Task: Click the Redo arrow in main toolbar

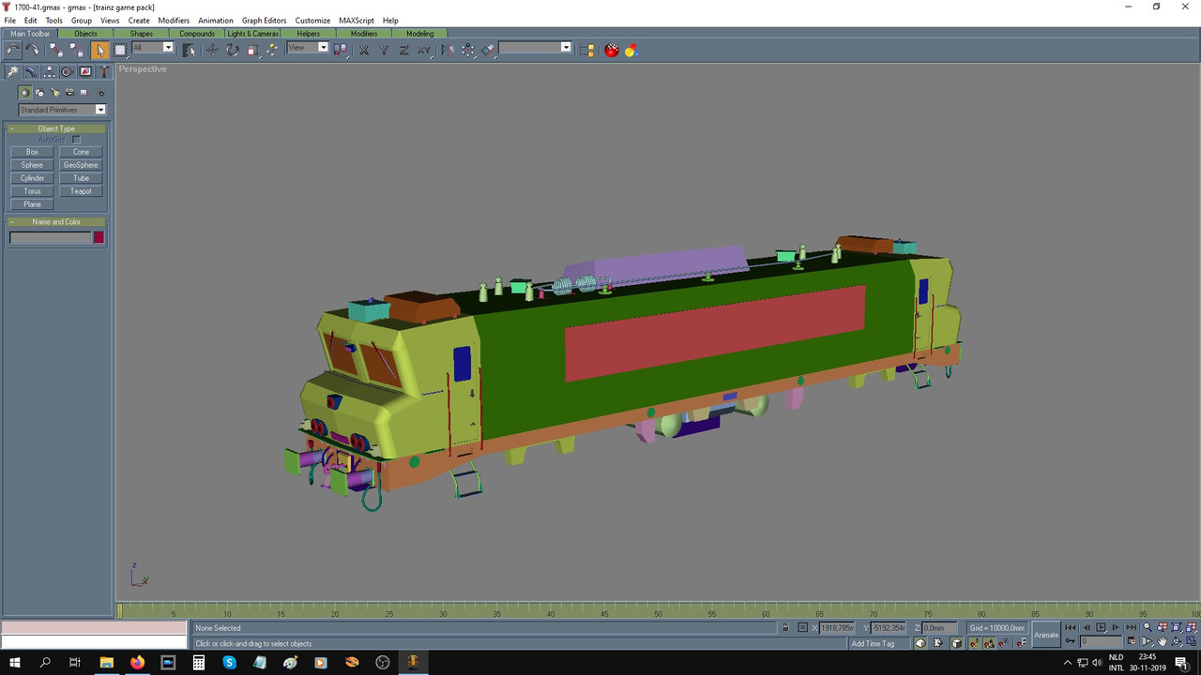Action: (x=32, y=50)
